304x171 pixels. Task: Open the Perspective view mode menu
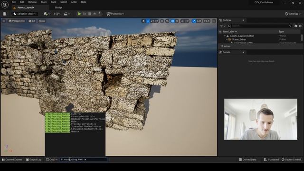17,21
